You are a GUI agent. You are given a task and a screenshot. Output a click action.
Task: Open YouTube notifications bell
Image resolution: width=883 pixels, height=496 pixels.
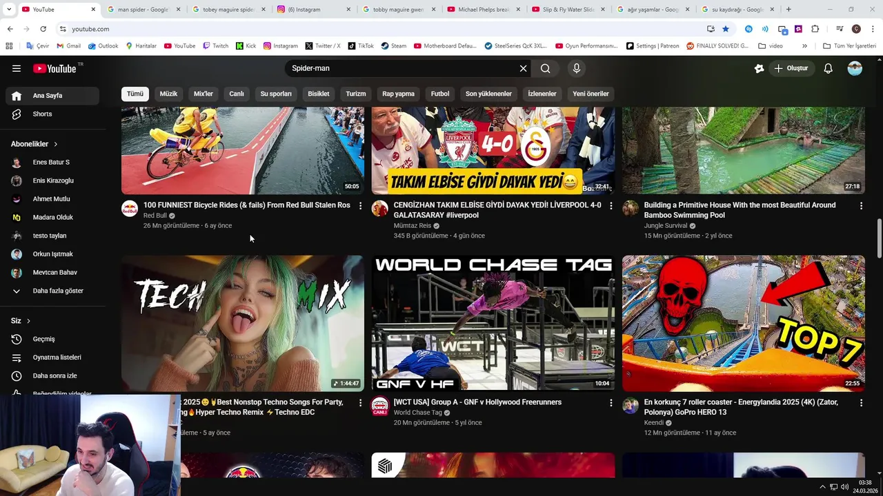coord(829,68)
